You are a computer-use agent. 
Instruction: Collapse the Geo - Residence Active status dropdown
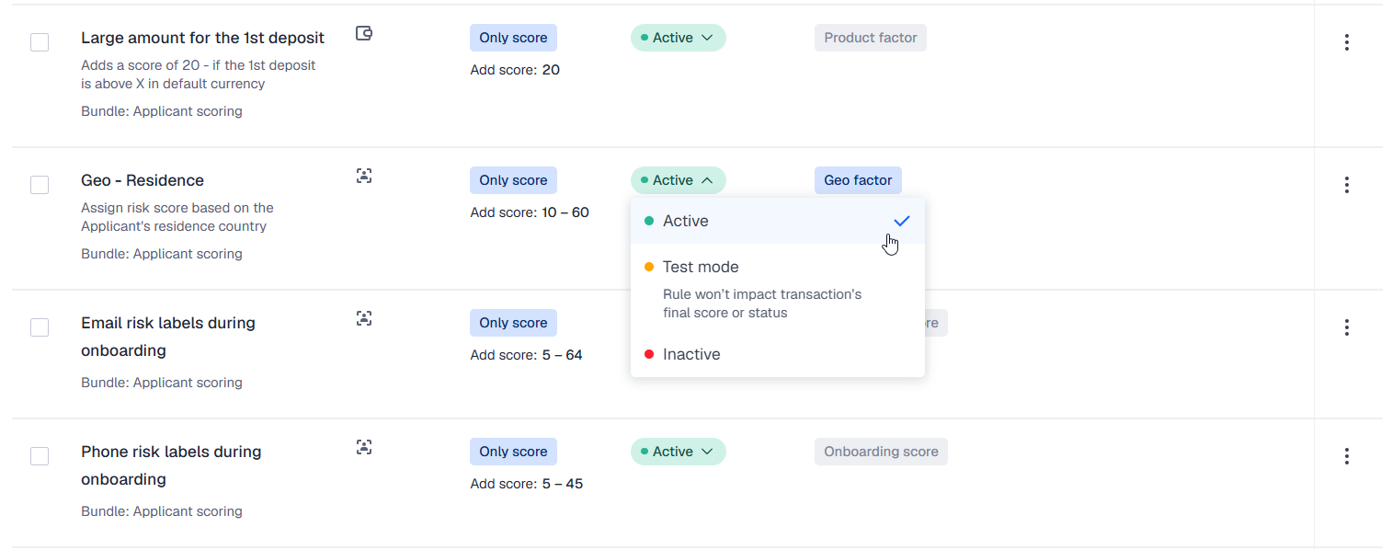point(678,180)
